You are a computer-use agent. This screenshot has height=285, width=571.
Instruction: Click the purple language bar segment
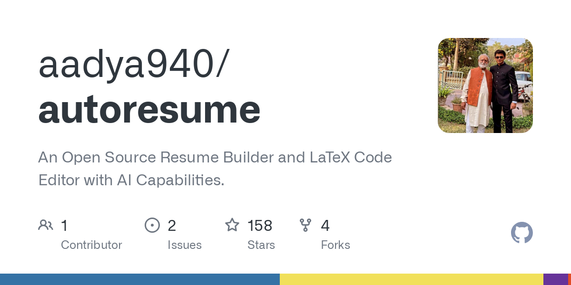[x=556, y=279]
